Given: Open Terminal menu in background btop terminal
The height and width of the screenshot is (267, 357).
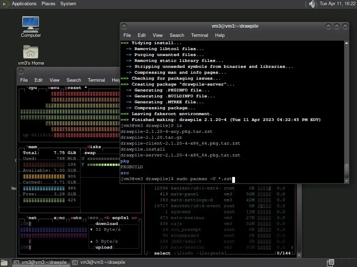Looking at the screenshot, I should (x=96, y=80).
